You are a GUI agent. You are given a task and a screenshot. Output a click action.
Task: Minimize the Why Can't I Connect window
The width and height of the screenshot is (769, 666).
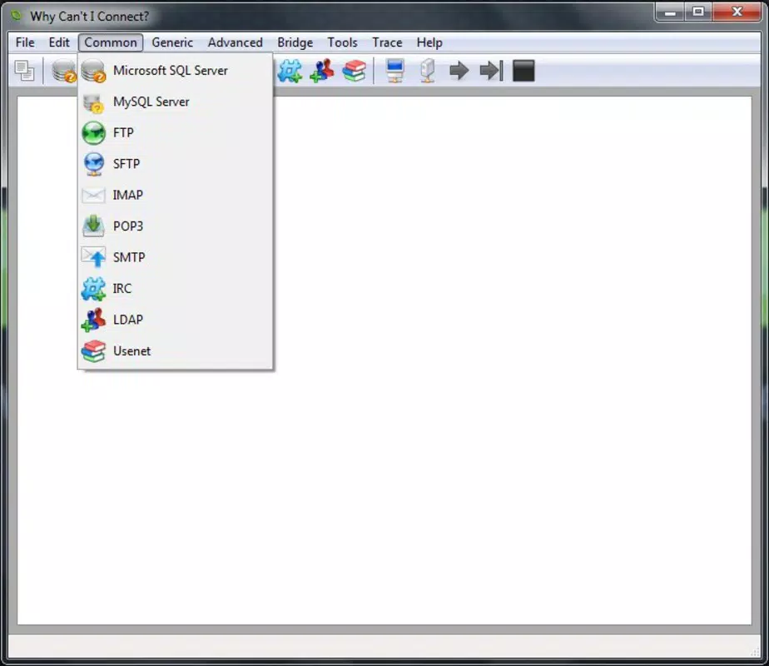[670, 12]
